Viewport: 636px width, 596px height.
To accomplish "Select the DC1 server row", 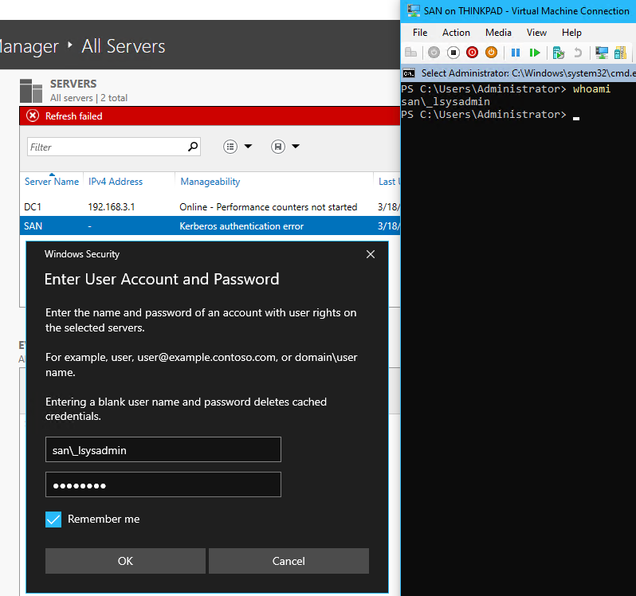I will [x=210, y=207].
